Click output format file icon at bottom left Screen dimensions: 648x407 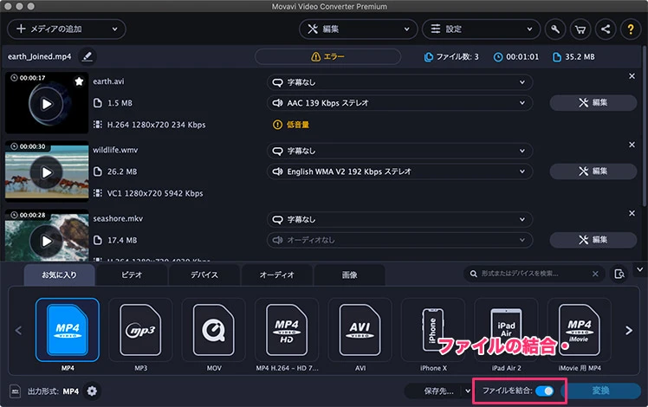[x=16, y=391]
